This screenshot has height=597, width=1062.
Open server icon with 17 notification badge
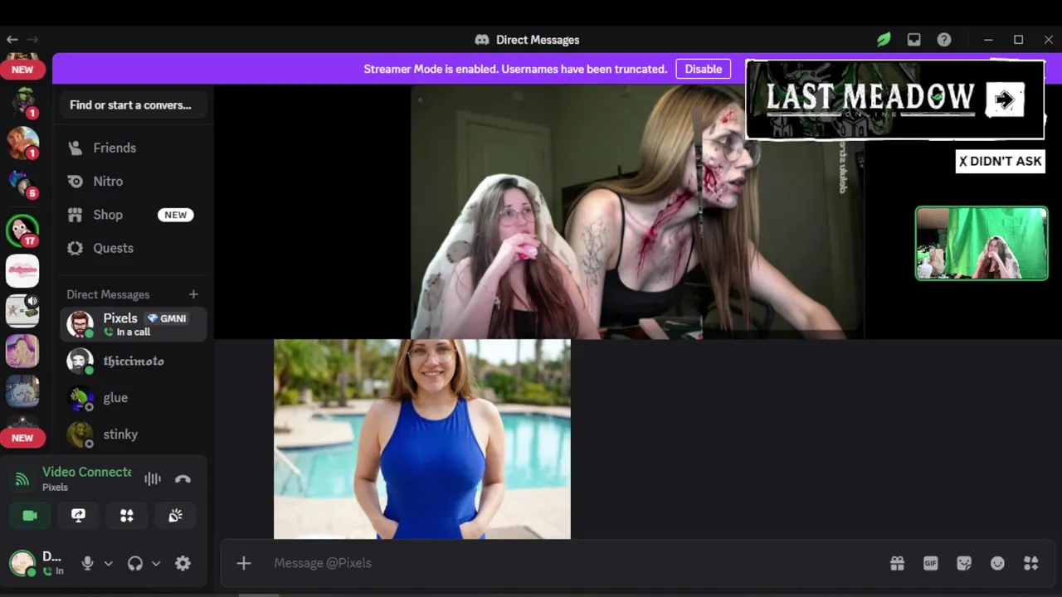point(22,231)
